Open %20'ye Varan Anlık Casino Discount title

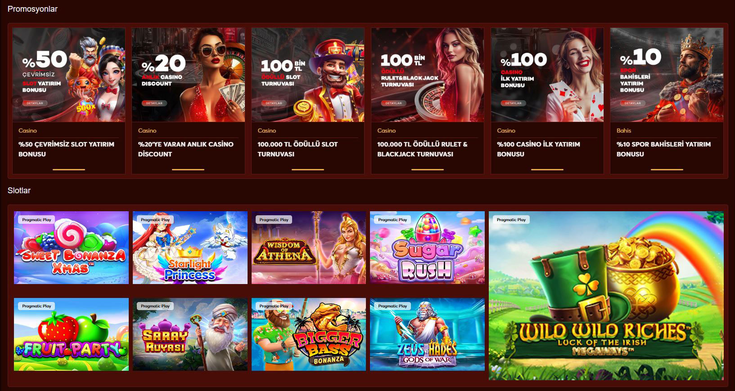click(x=185, y=149)
